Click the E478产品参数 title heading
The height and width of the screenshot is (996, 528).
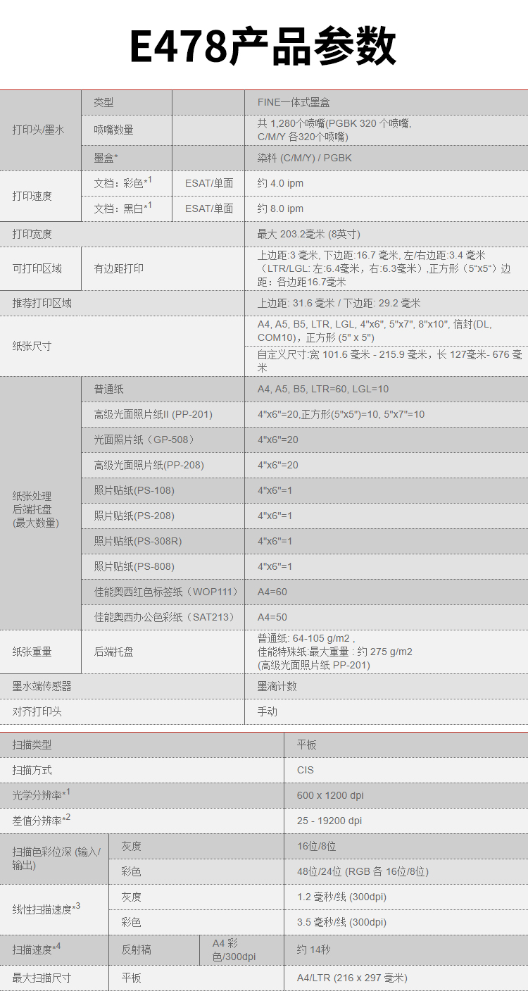[x=263, y=46]
